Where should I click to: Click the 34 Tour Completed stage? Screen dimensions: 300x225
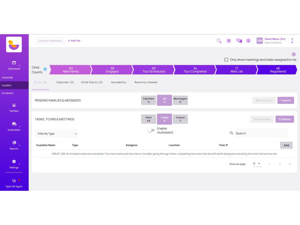[195, 70]
